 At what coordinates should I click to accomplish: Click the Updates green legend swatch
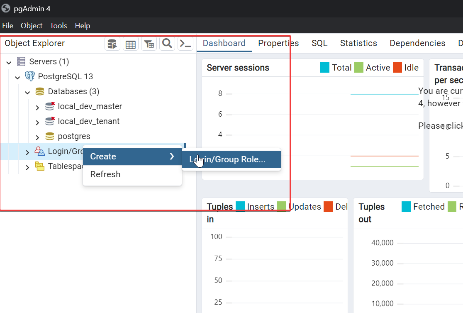click(281, 206)
